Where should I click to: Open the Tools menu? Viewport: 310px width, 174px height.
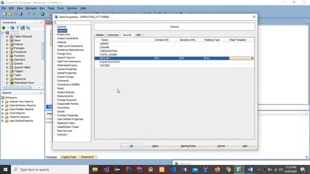pos(61,8)
